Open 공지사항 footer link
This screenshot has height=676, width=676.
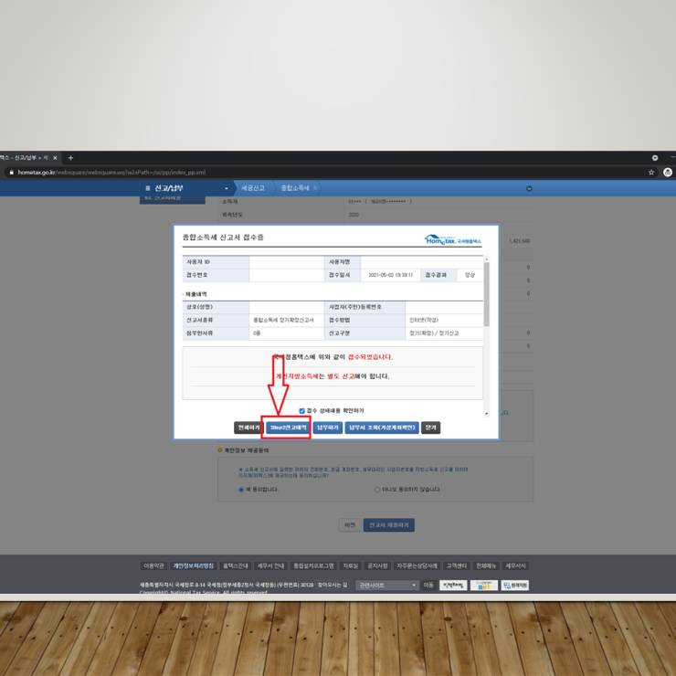tap(377, 565)
